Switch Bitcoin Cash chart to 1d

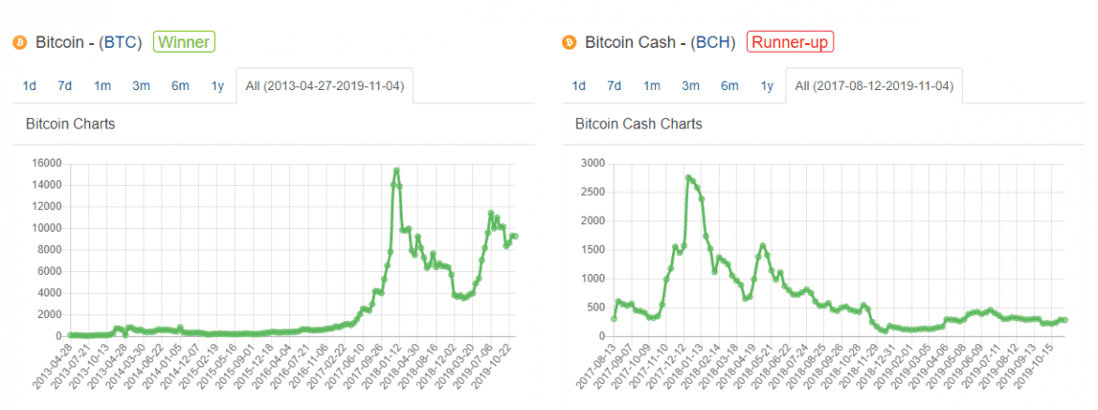[578, 86]
